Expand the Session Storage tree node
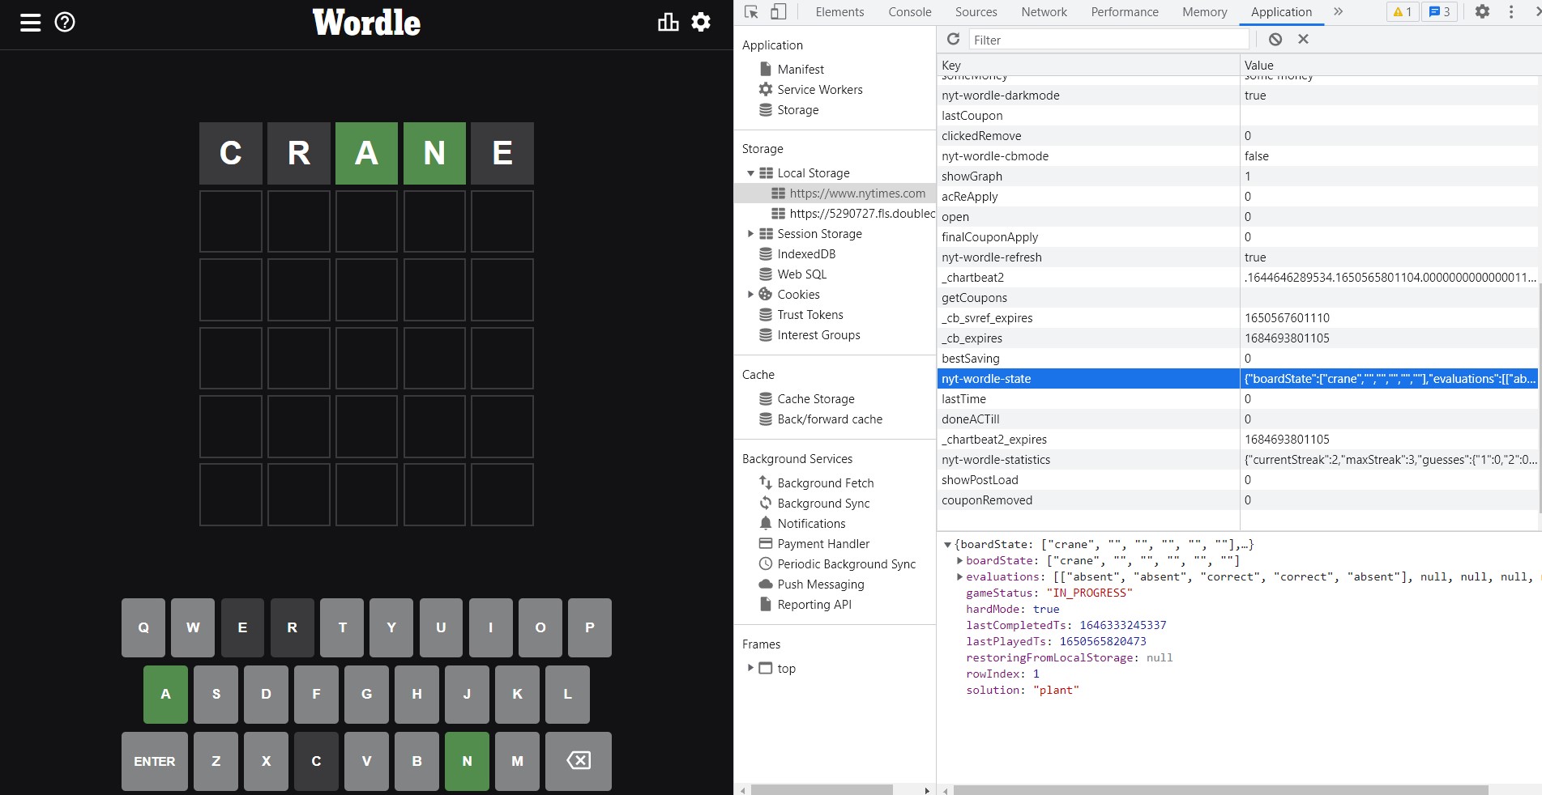 coord(750,233)
